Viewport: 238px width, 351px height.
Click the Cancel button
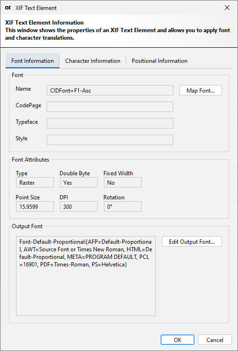215,340
